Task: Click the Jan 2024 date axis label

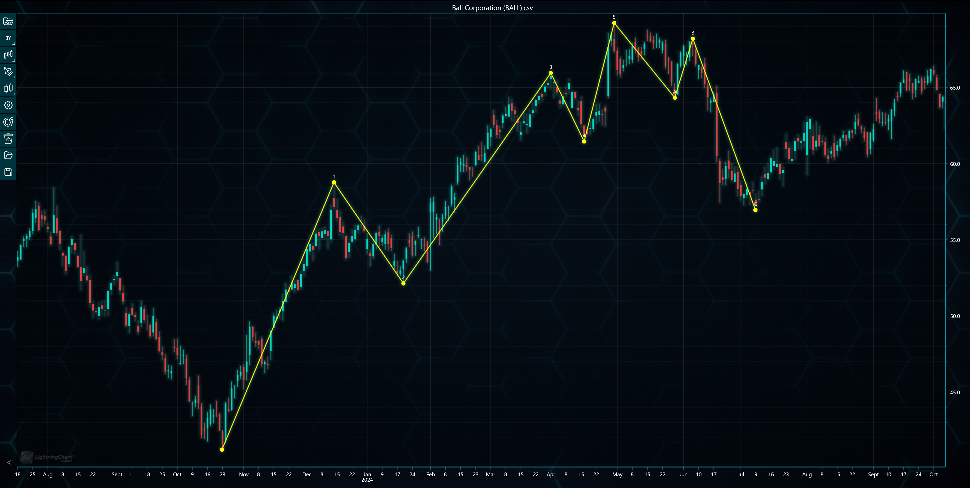Action: 367,477
